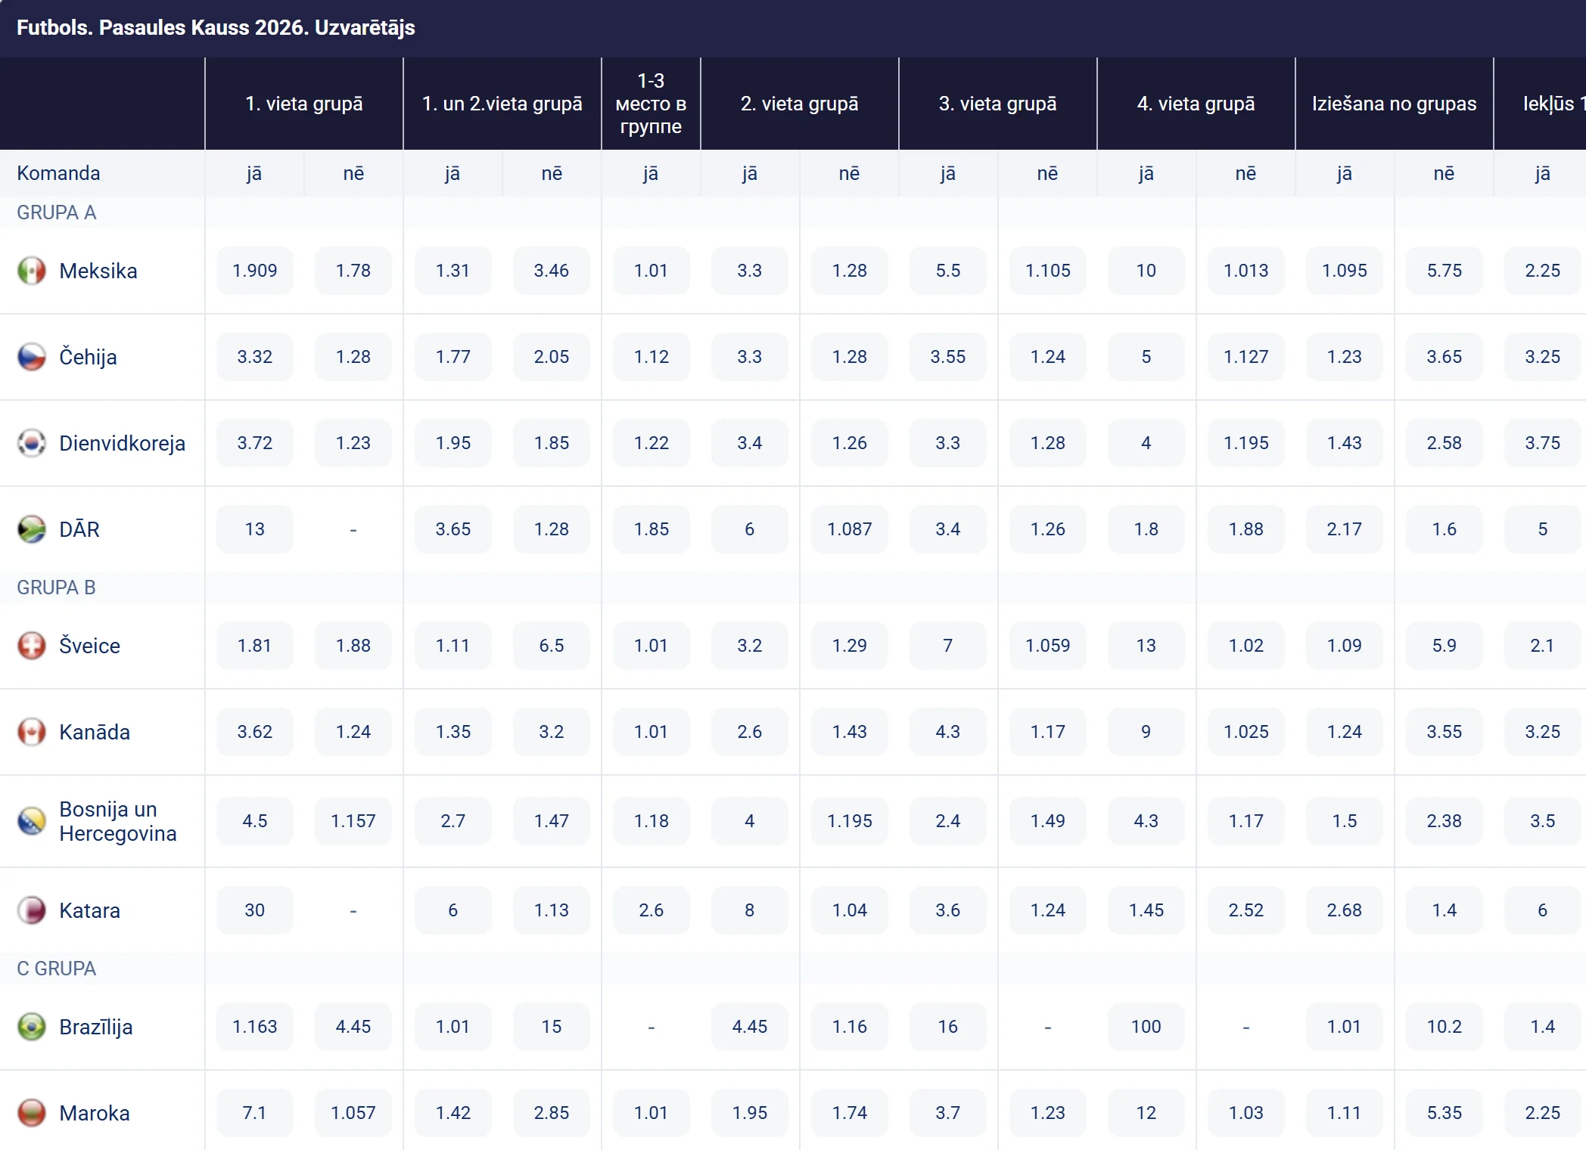Click the Meksika team name
The image size is (1586, 1150).
click(98, 271)
